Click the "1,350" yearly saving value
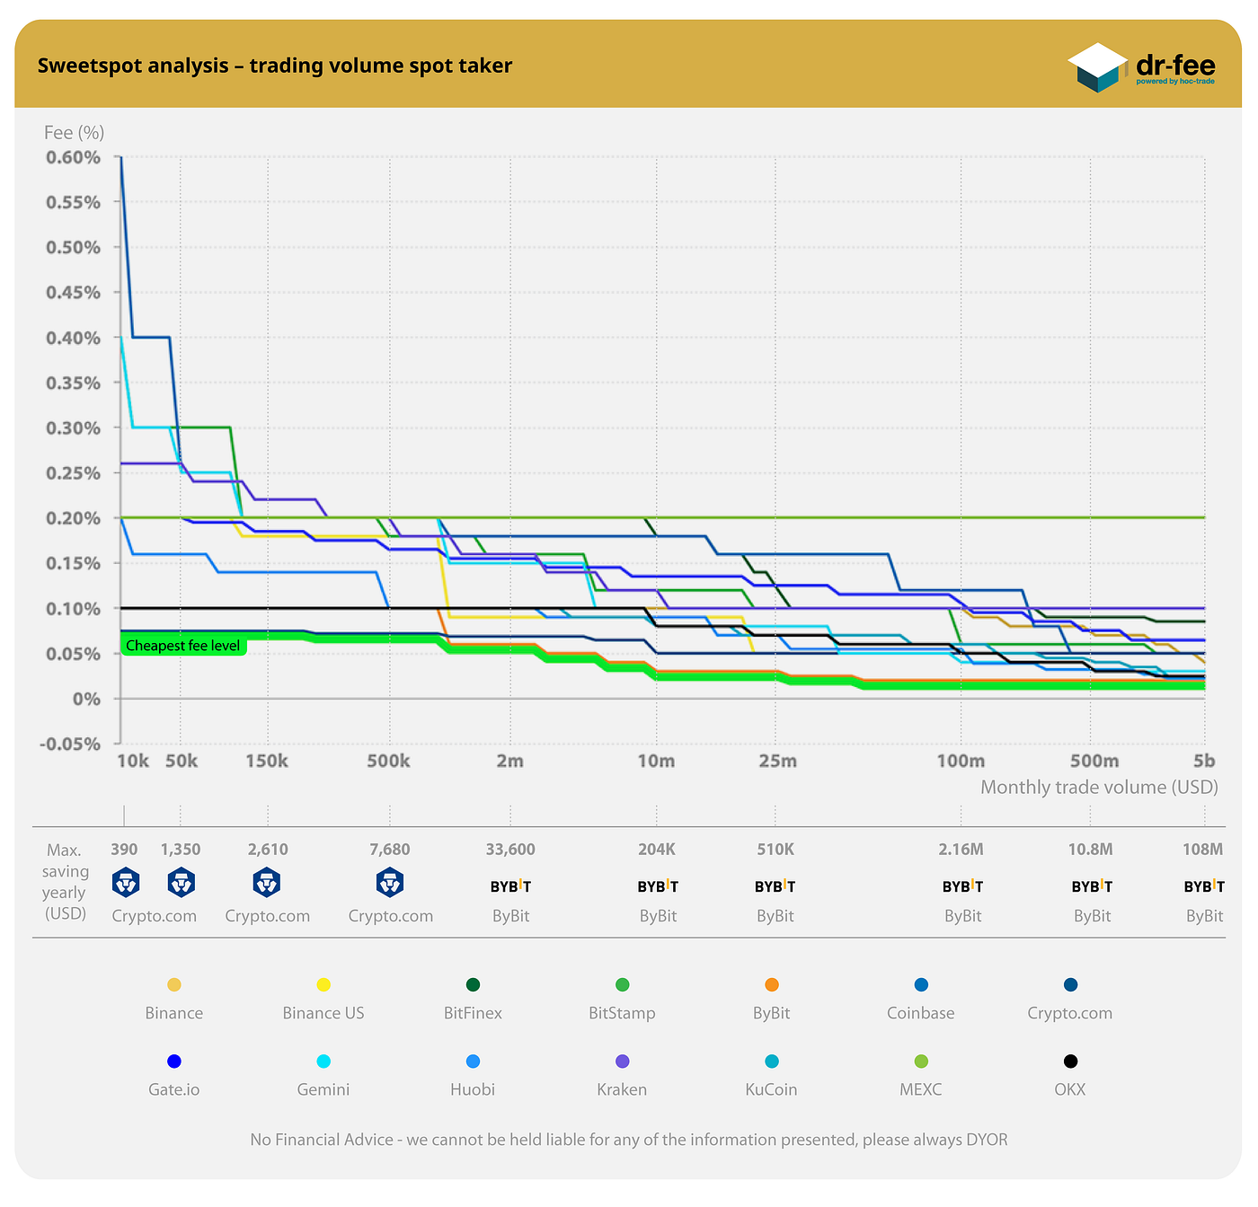This screenshot has height=1207, width=1258. 181,850
